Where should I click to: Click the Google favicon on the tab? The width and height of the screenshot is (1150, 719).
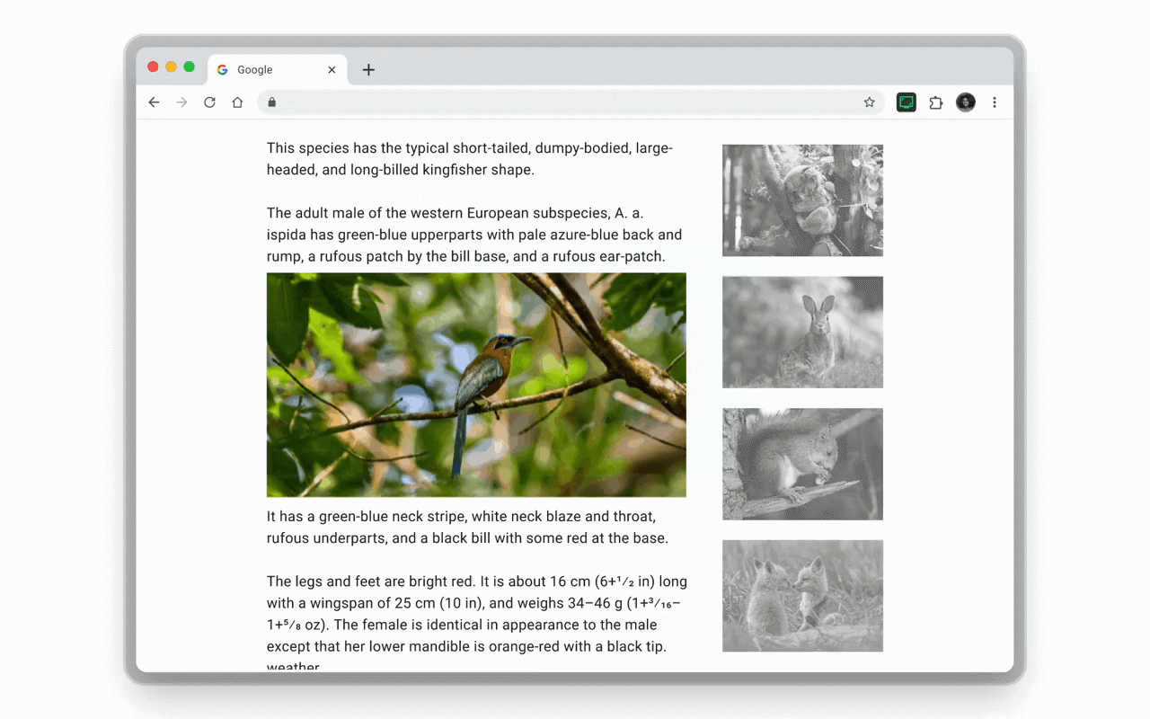(x=221, y=69)
